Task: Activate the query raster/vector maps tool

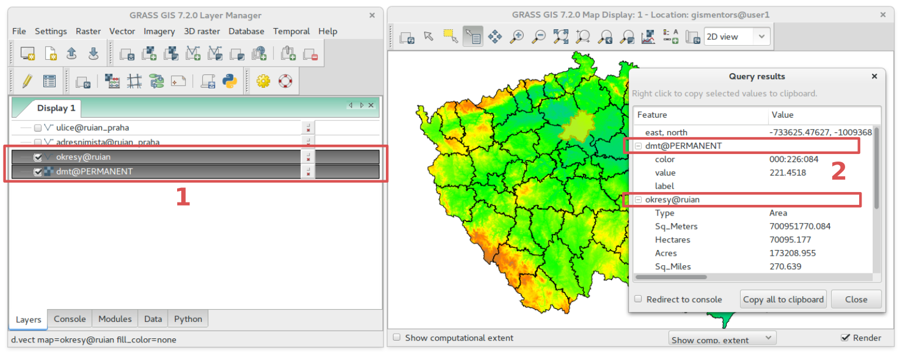Action: pos(472,37)
